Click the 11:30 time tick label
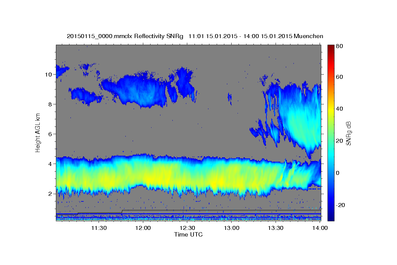 tap(99, 228)
